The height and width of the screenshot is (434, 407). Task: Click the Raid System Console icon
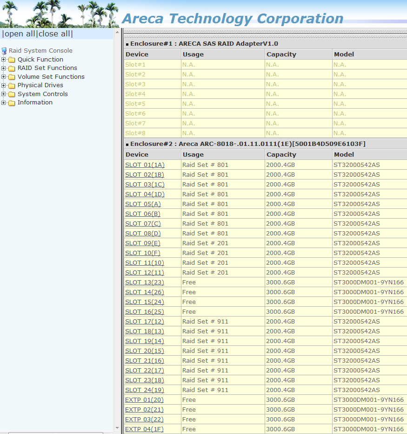pos(4,51)
